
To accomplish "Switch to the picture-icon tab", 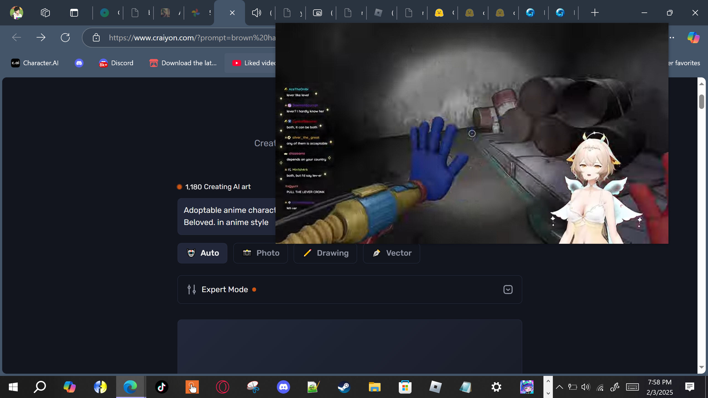I will [317, 13].
